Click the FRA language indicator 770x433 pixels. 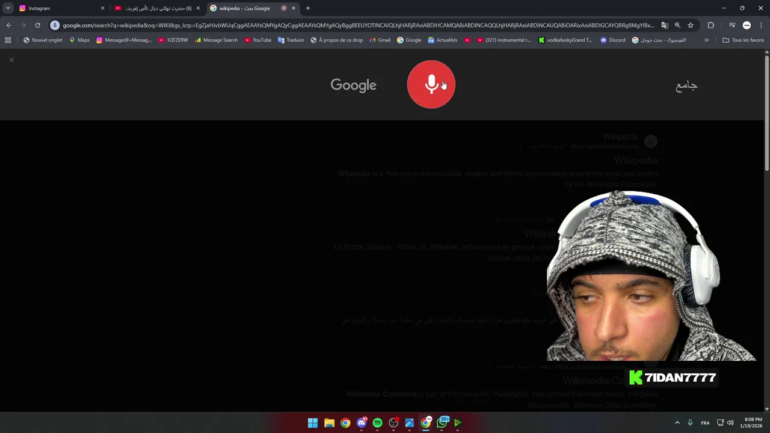pos(705,423)
